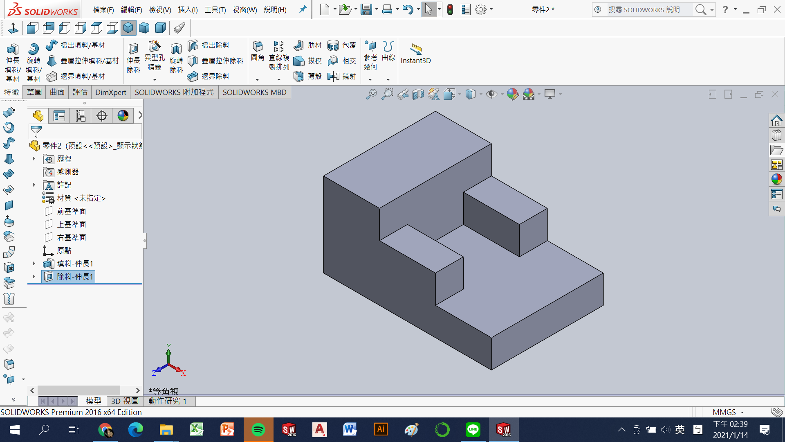Open the Edit Appearance color sphere

pos(512,95)
